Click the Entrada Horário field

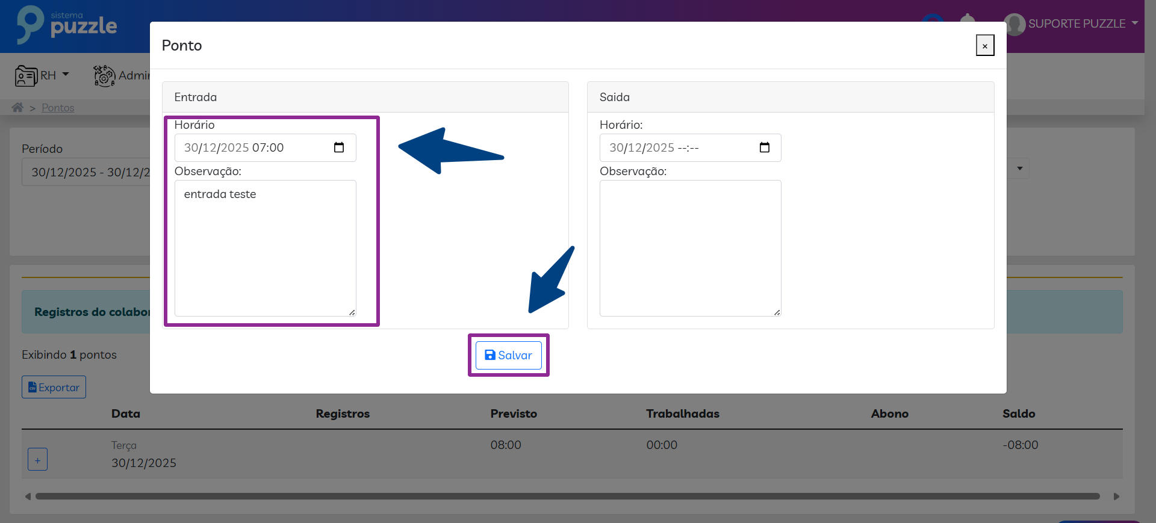click(253, 147)
